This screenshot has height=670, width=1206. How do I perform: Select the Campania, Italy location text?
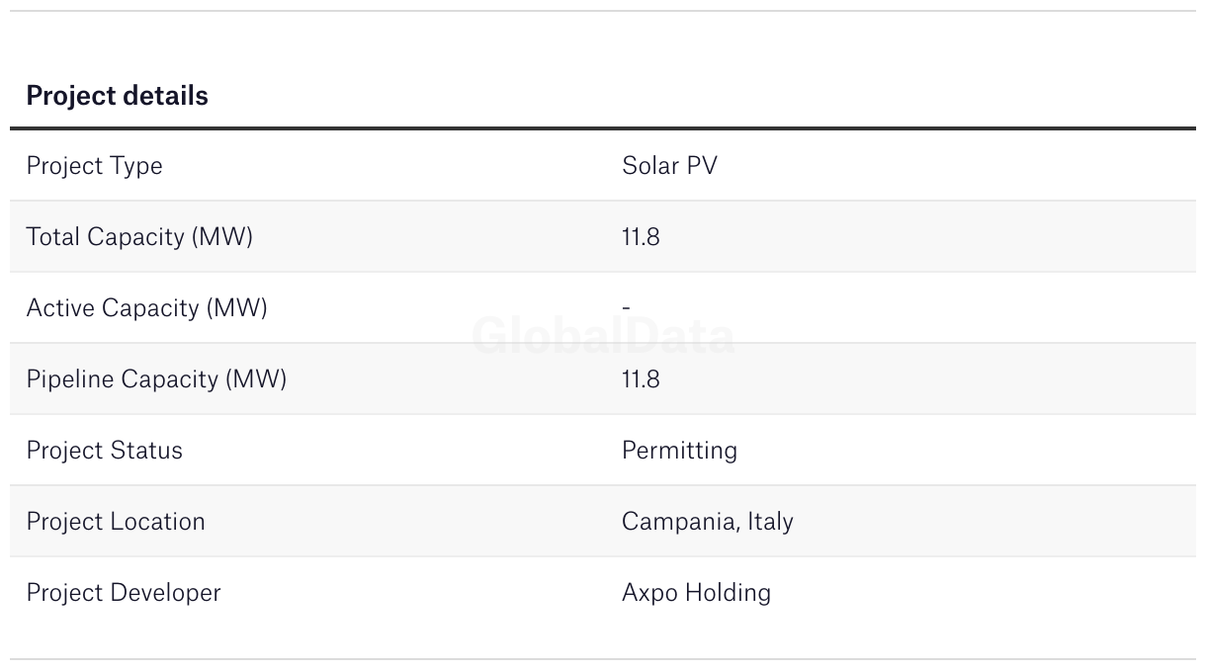coord(707,522)
